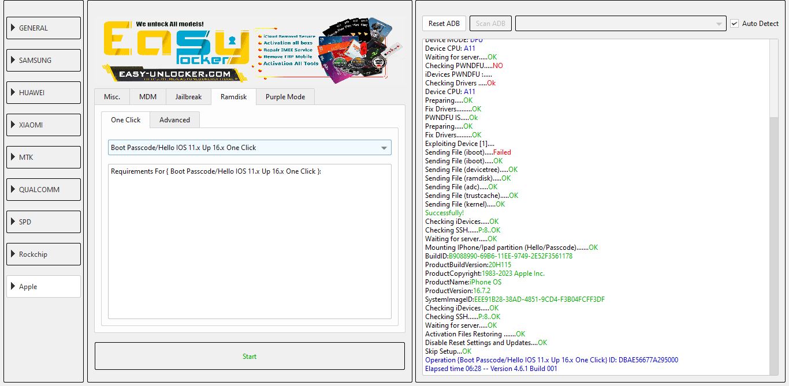Toggle the Auto Detect checkbox

click(x=734, y=24)
